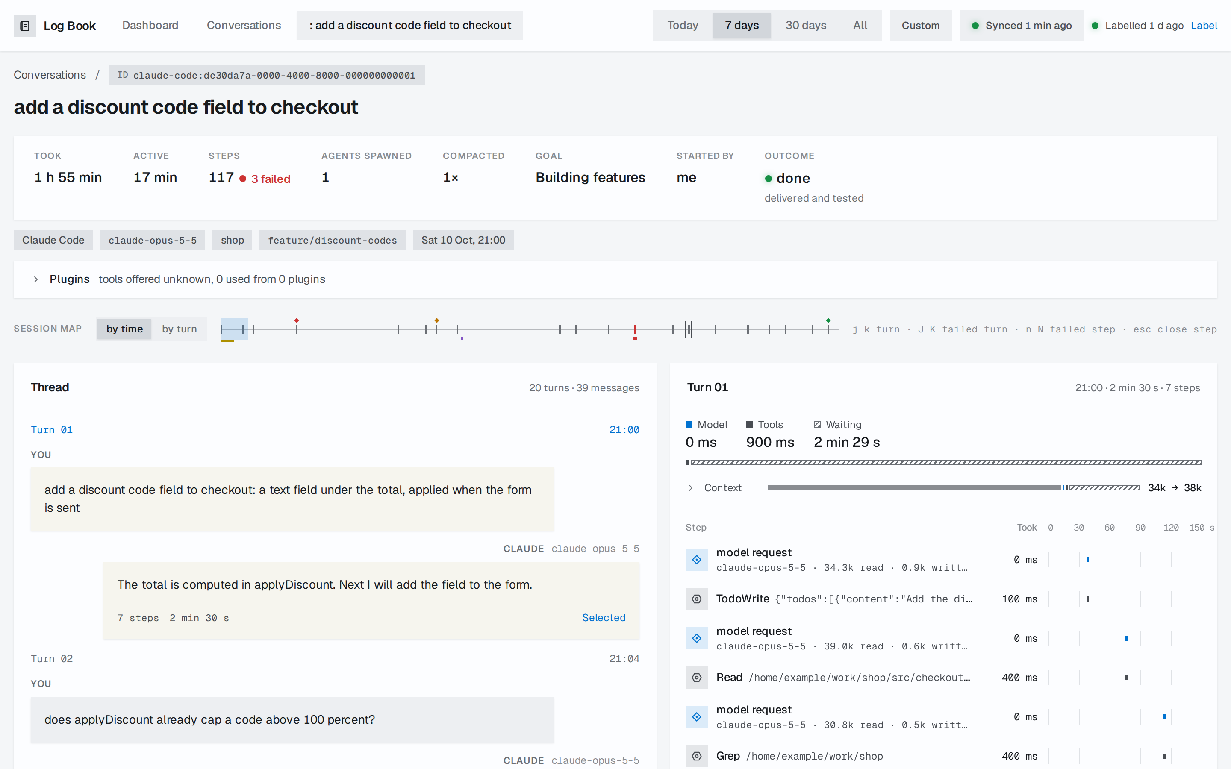Click the TodoWrite step tool icon

(x=696, y=599)
